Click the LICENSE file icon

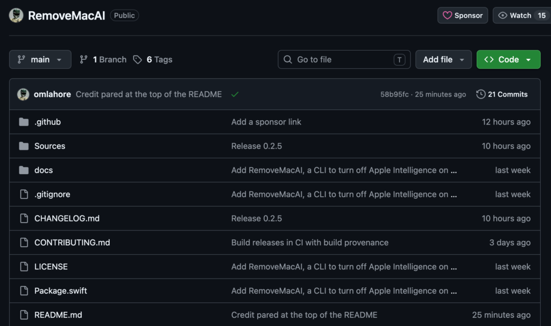[24, 267]
